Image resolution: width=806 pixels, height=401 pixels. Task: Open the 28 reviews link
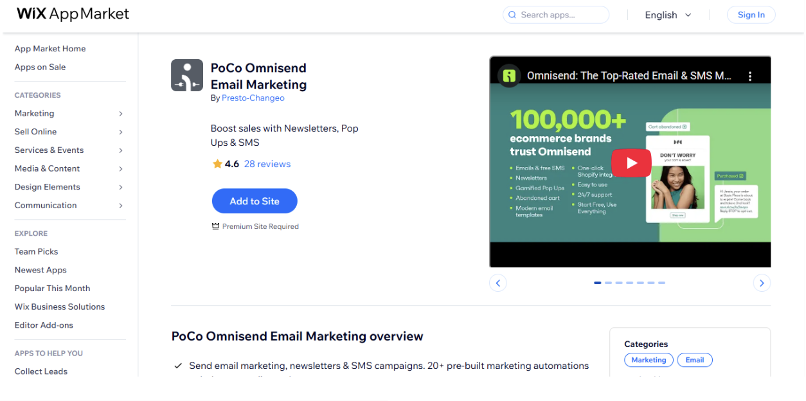tap(267, 164)
